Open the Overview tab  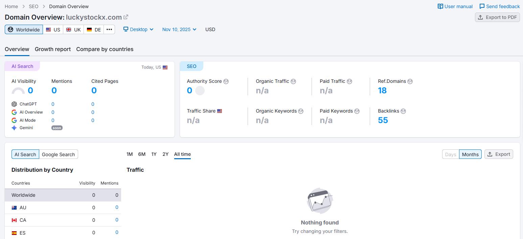coord(17,49)
